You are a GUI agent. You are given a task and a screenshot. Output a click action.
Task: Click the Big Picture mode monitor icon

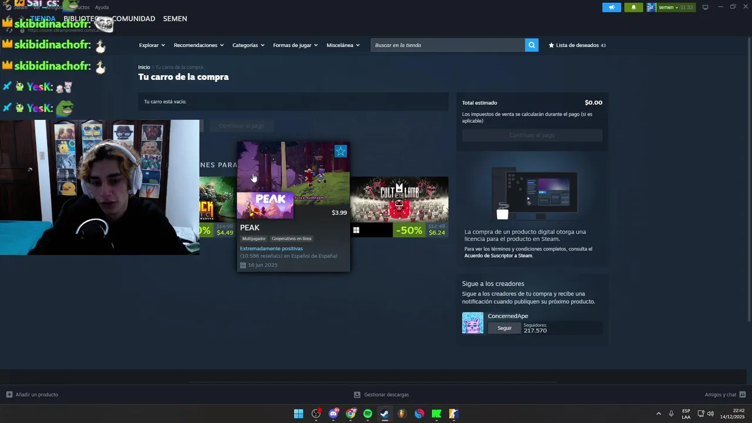click(x=706, y=7)
